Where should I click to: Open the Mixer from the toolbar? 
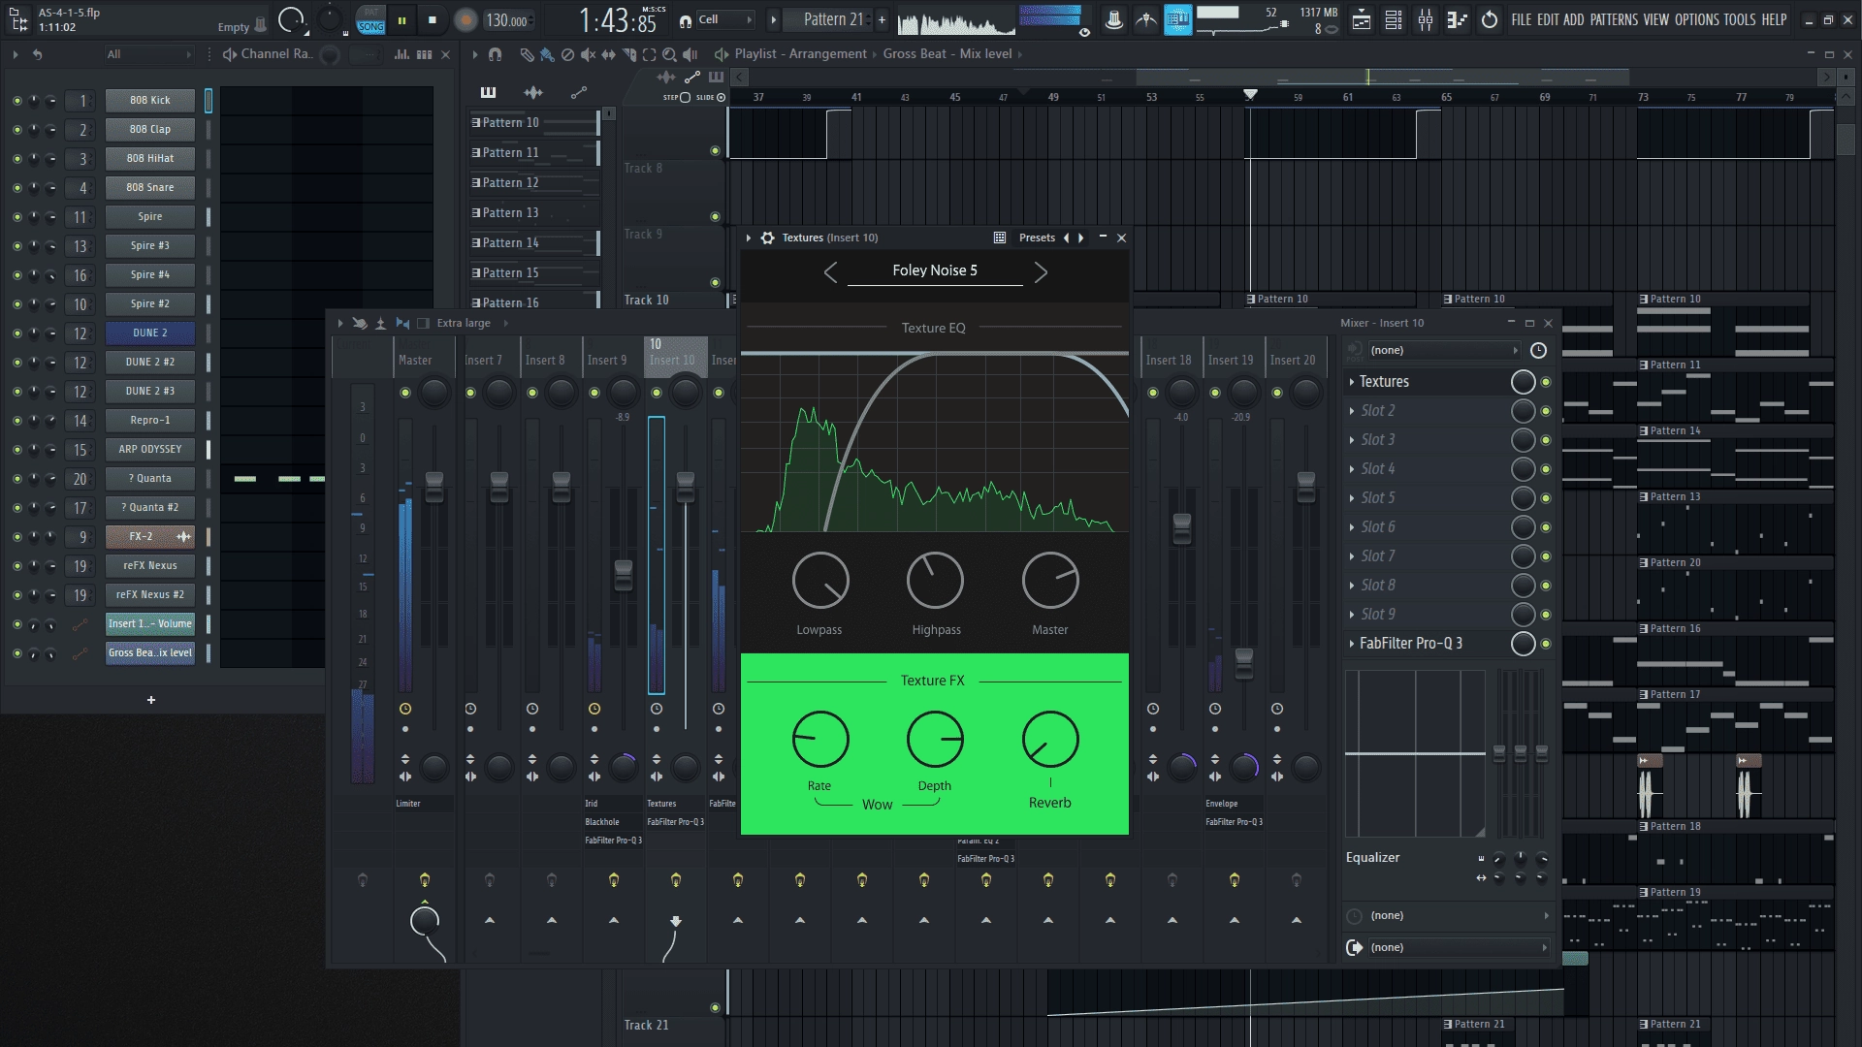click(x=1426, y=19)
